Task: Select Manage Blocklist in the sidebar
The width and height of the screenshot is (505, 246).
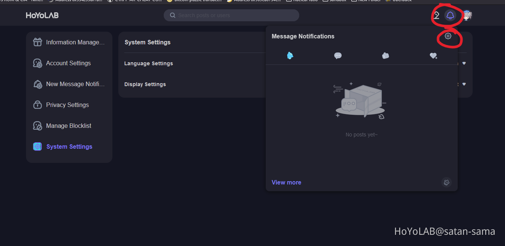Action: coord(68,126)
